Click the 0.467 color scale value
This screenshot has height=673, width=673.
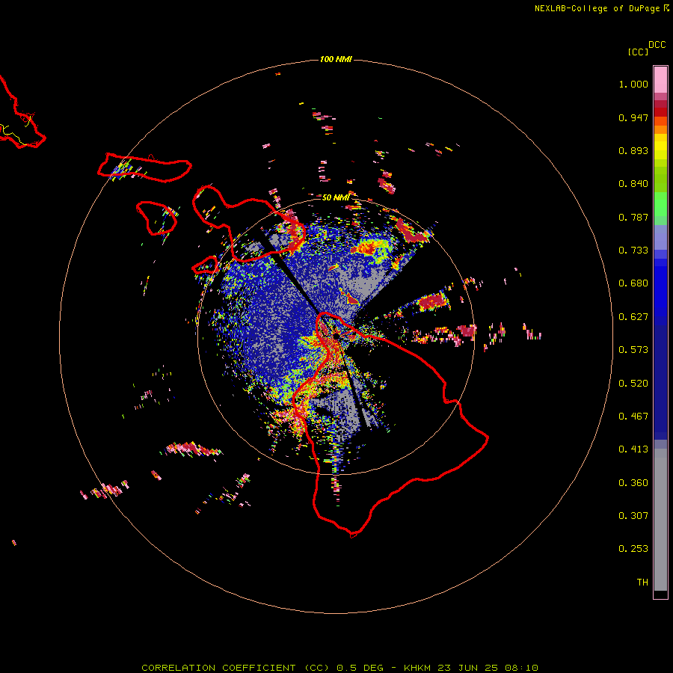(633, 417)
